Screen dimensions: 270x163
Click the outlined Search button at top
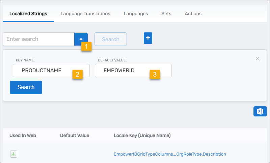click(111, 39)
